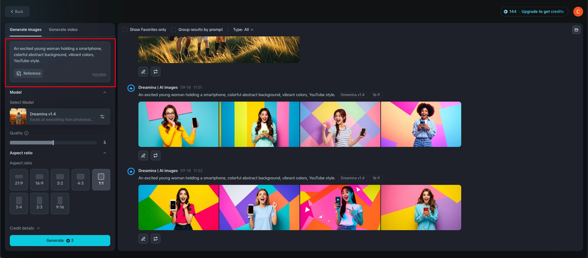Expand Credit details
The image size is (588, 258).
click(x=25, y=228)
